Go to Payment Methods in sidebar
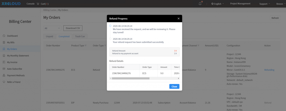The image size is (286, 111). coord(16,75)
